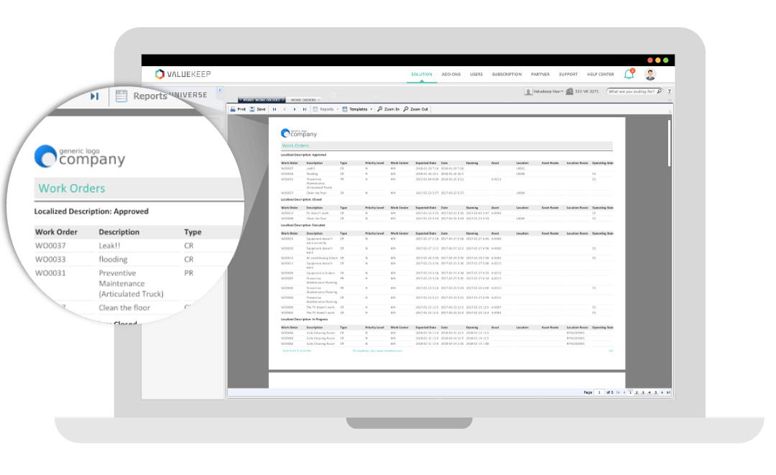Close the Print Work Orders tab
The image size is (776, 475).
pos(283,100)
